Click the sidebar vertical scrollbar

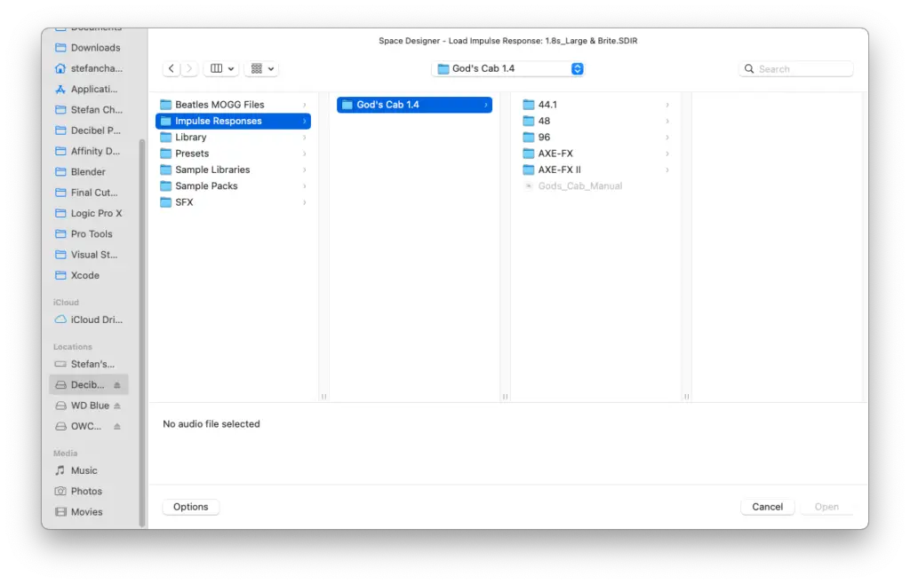pos(142,333)
